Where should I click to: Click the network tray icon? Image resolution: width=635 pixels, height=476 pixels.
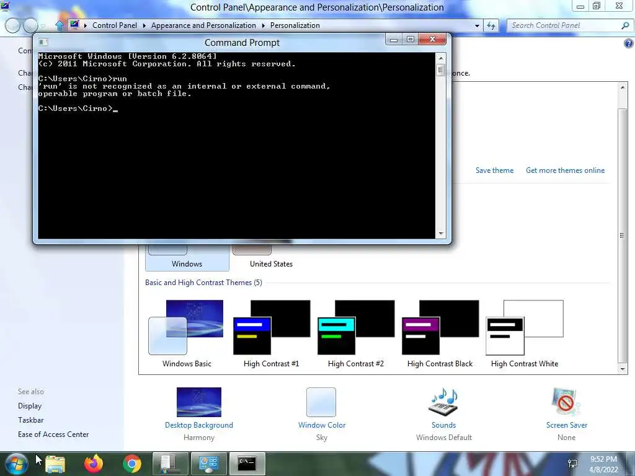[x=572, y=464]
